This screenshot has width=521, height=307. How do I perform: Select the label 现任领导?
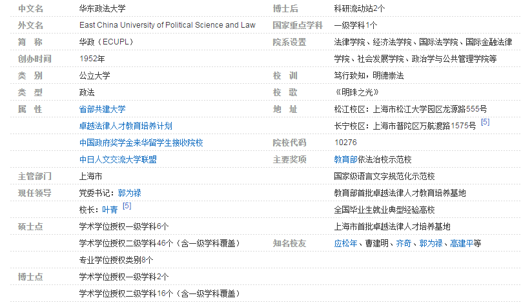(35, 193)
